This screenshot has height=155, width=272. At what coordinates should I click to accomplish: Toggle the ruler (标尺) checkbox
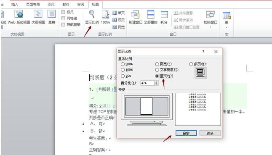(63, 12)
